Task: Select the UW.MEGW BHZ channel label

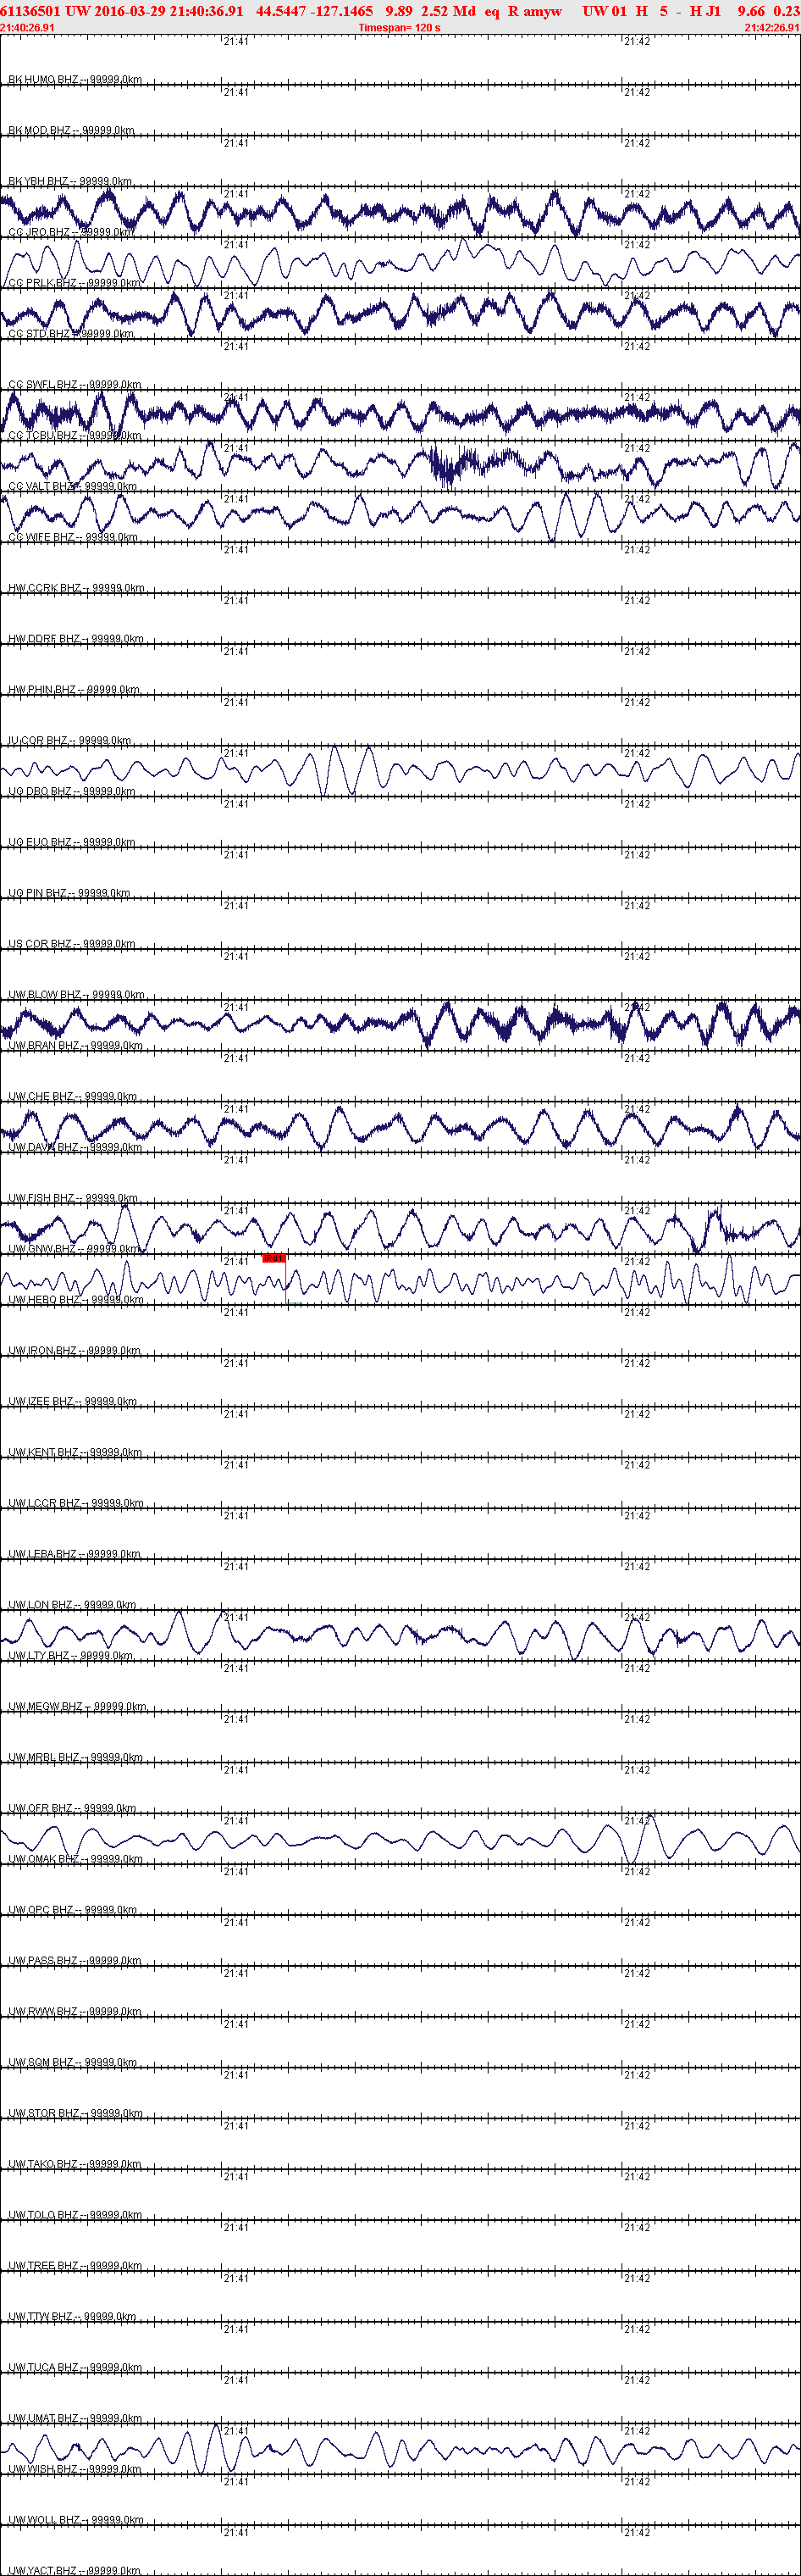Action: (x=77, y=1707)
